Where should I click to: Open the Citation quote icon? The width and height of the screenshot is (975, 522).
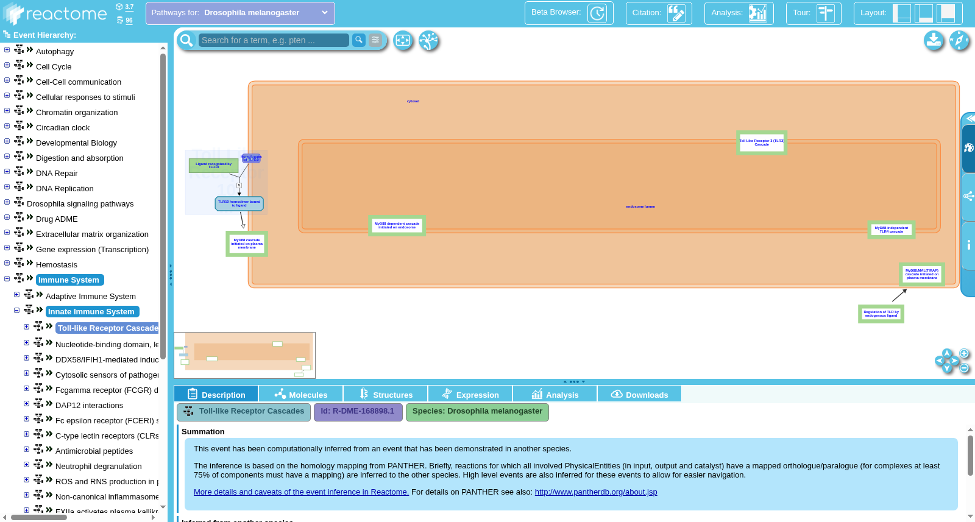click(676, 13)
